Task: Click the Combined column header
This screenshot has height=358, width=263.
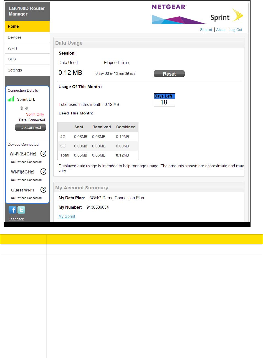Action: 126,127
